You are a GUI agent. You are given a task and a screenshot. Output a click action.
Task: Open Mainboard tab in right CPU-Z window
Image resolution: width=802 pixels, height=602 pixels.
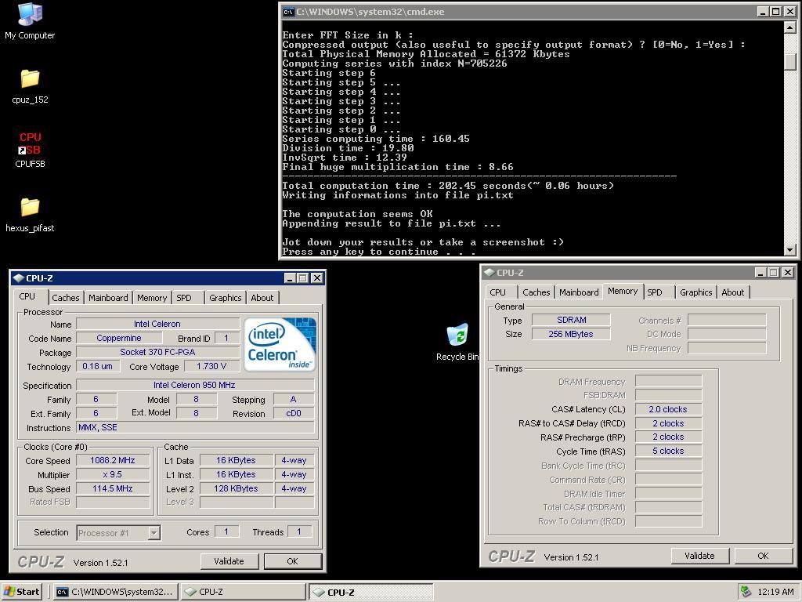click(x=579, y=292)
